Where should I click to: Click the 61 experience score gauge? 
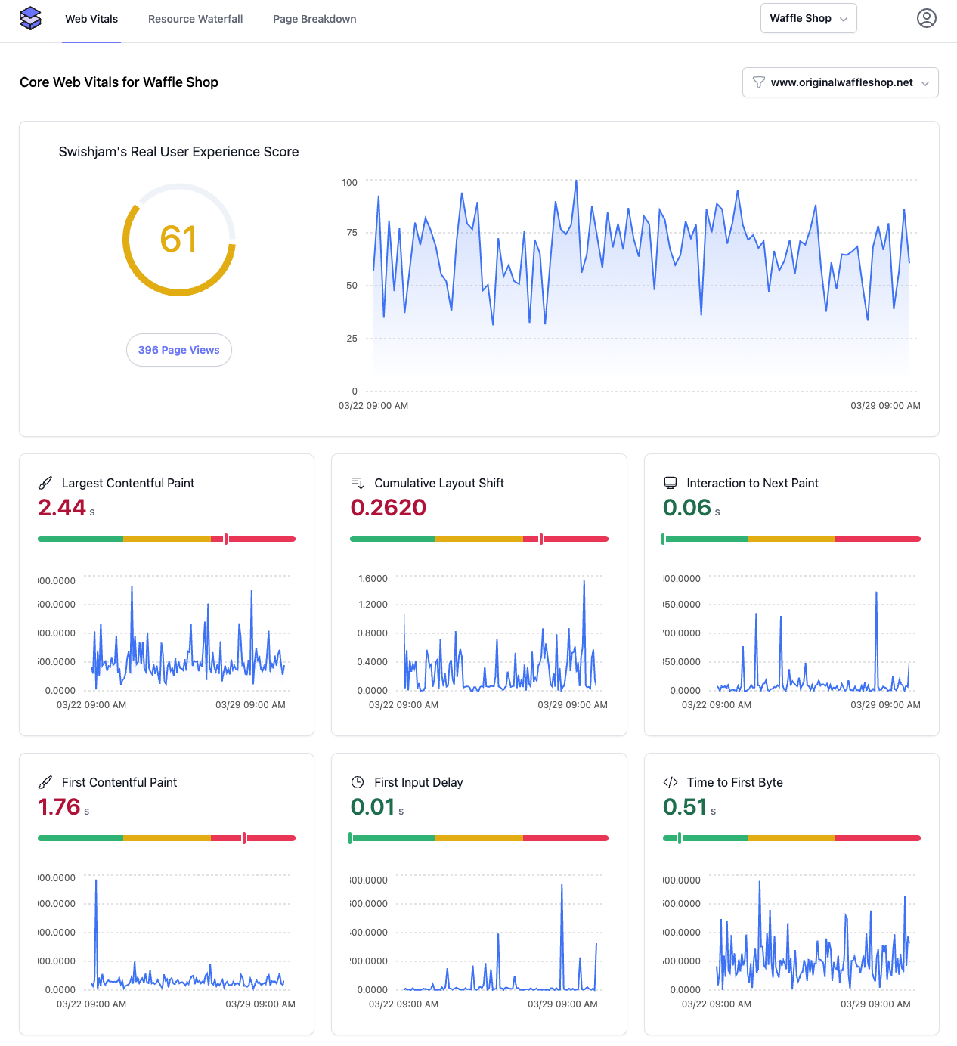coord(179,240)
